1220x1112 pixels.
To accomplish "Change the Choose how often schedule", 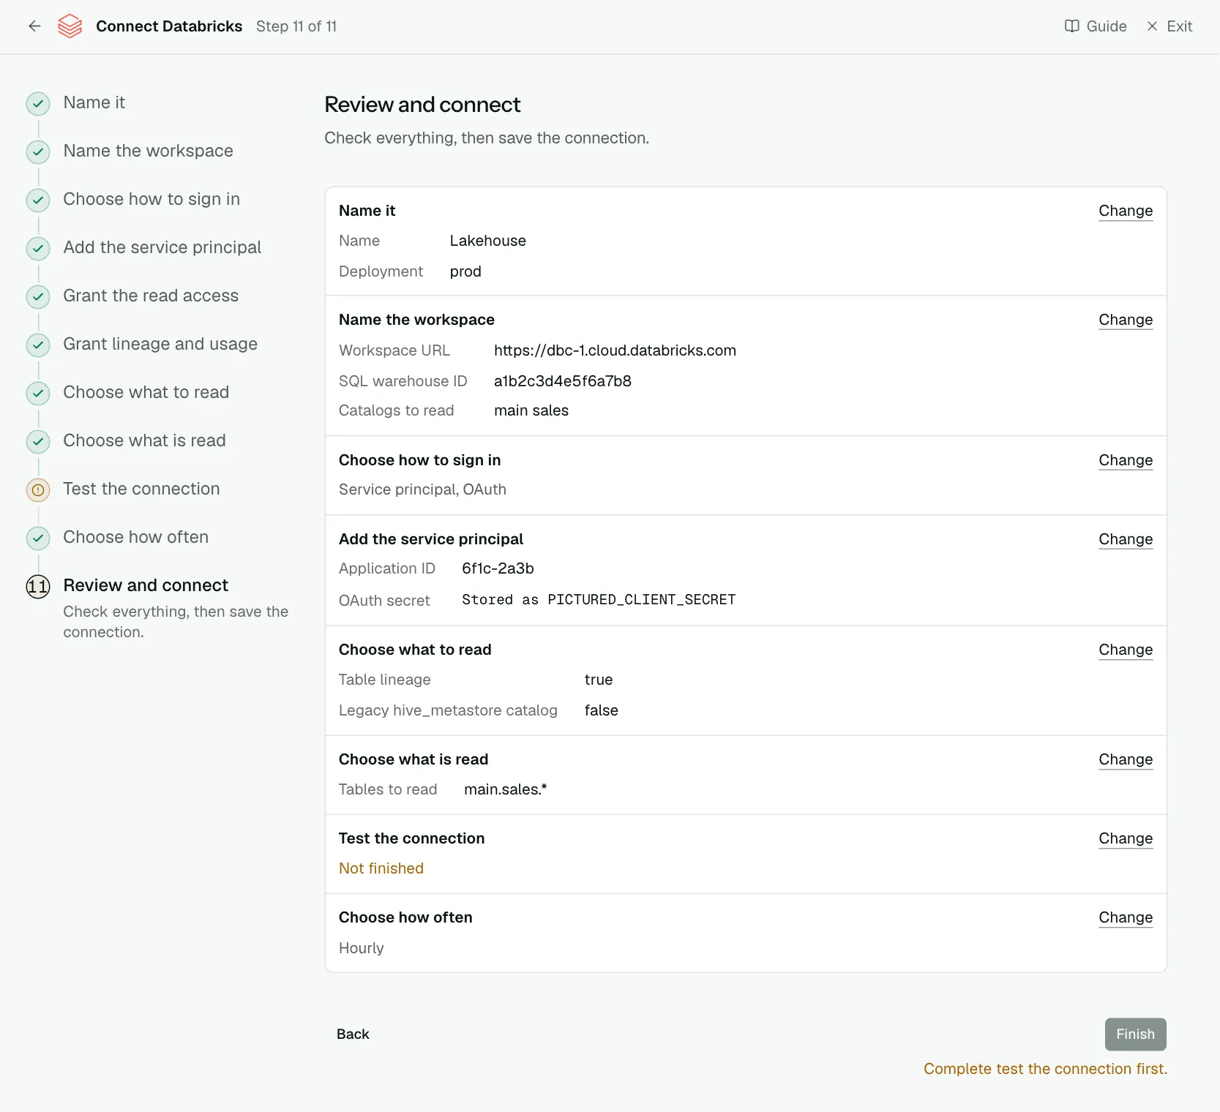I will pos(1126,917).
